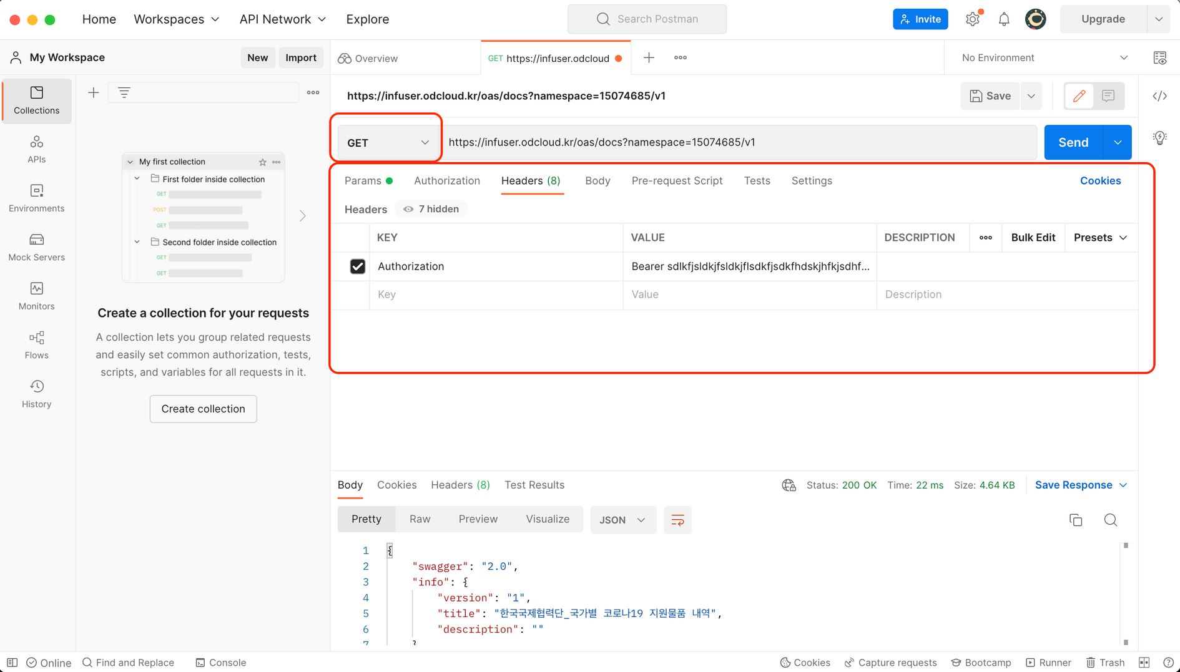This screenshot has width=1180, height=672.
Task: Open the Monitors sidebar panel
Action: (x=36, y=296)
